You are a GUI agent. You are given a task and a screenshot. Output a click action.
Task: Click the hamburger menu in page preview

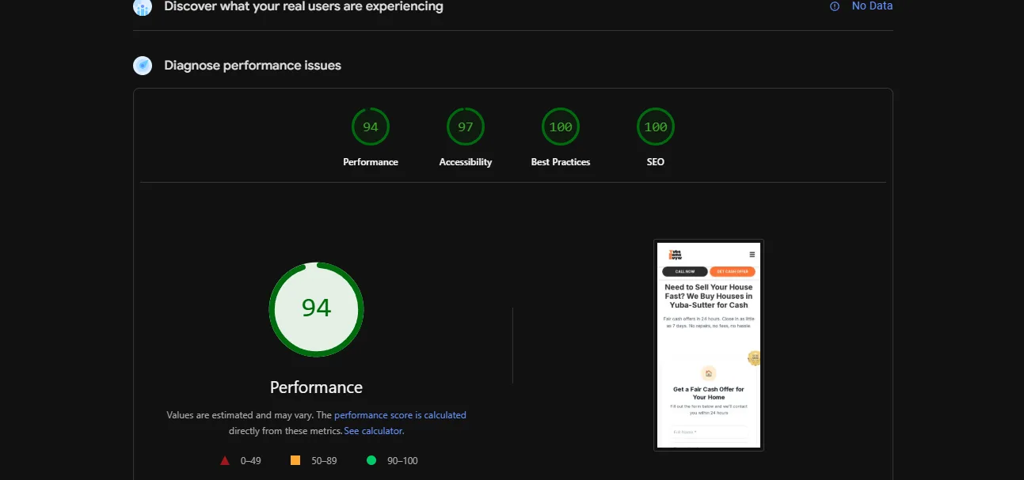click(752, 255)
